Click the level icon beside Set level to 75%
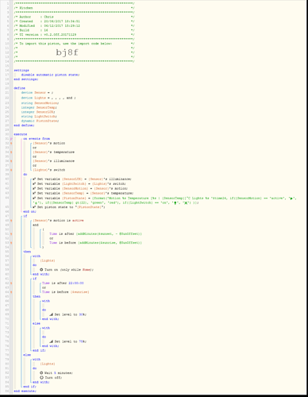Image resolution: width=308 pixels, height=397 pixels. (x=51, y=341)
